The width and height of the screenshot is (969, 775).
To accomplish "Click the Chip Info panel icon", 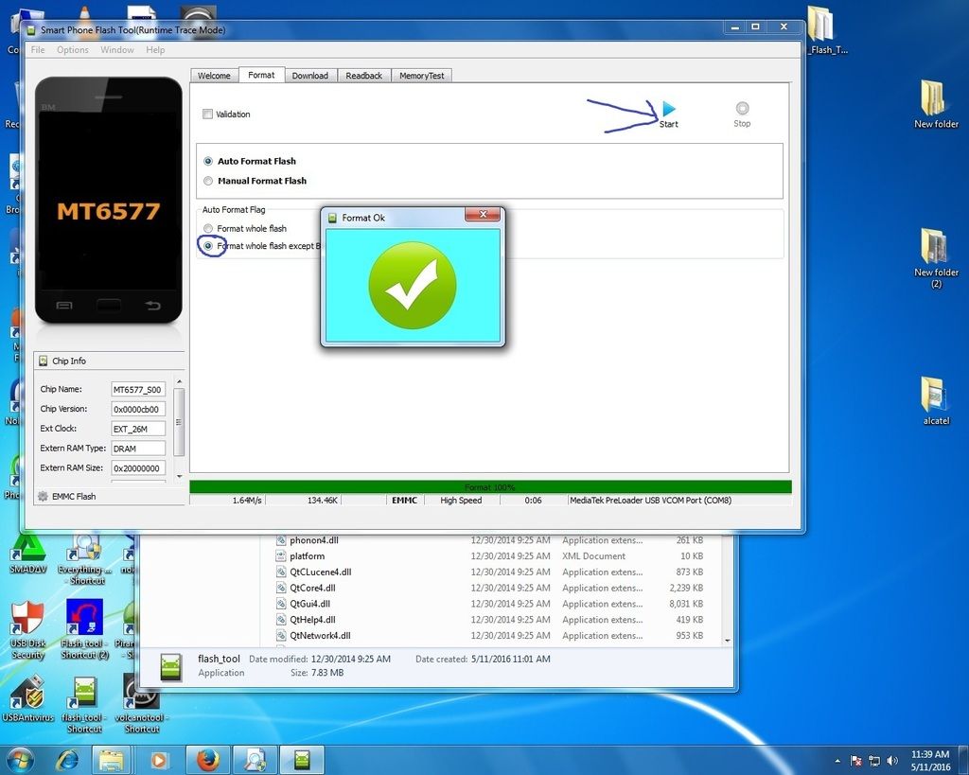I will (43, 361).
